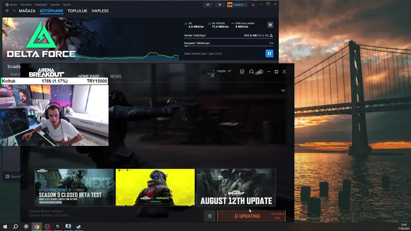Screen dimensions: 411x231
Task: Open the yellow Cyberpunk collaboration banner
Action: click(155, 187)
